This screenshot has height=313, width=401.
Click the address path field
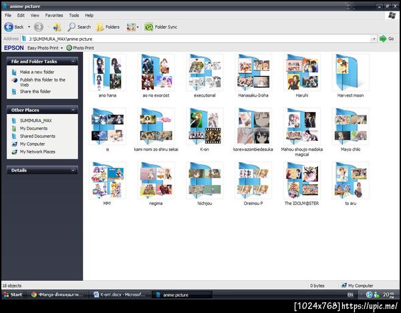coord(196,39)
